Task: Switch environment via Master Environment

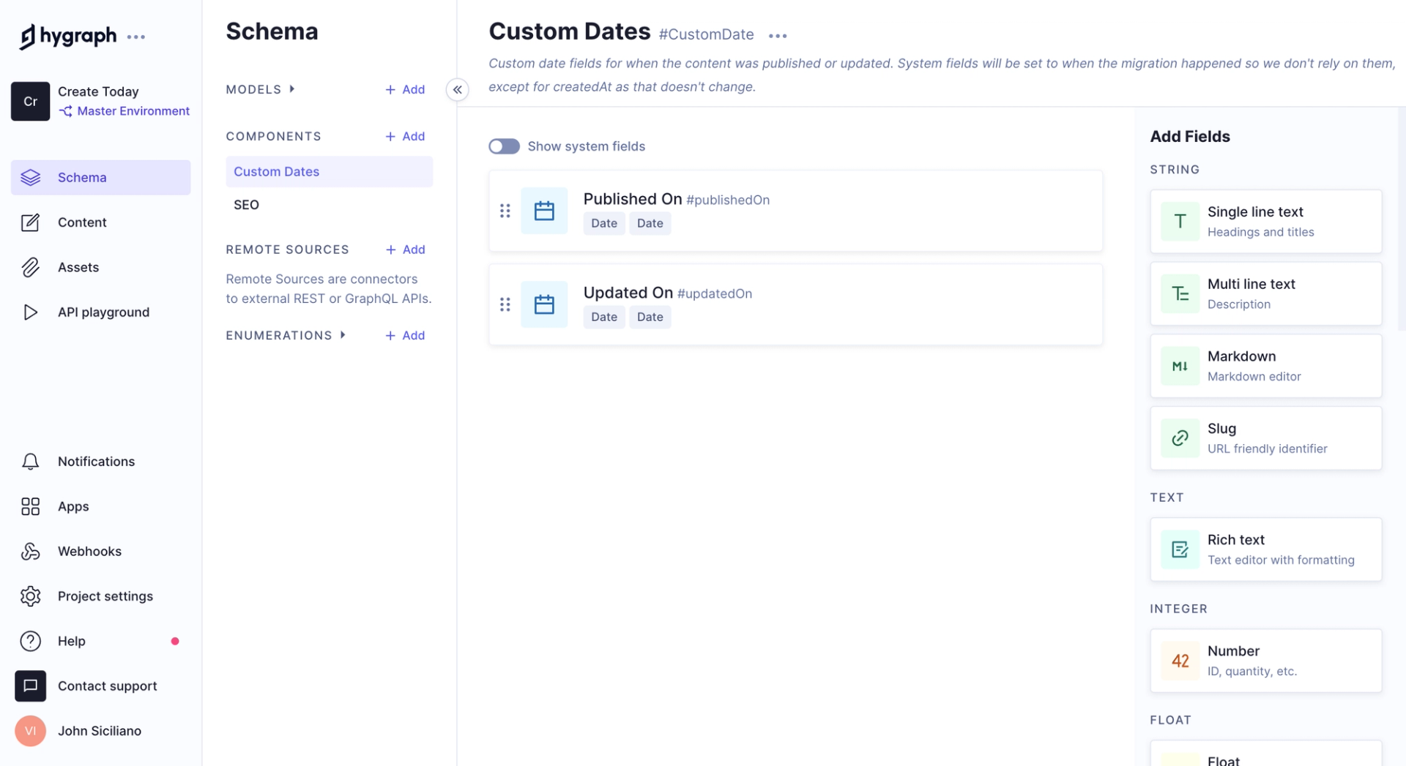Action: (x=124, y=111)
